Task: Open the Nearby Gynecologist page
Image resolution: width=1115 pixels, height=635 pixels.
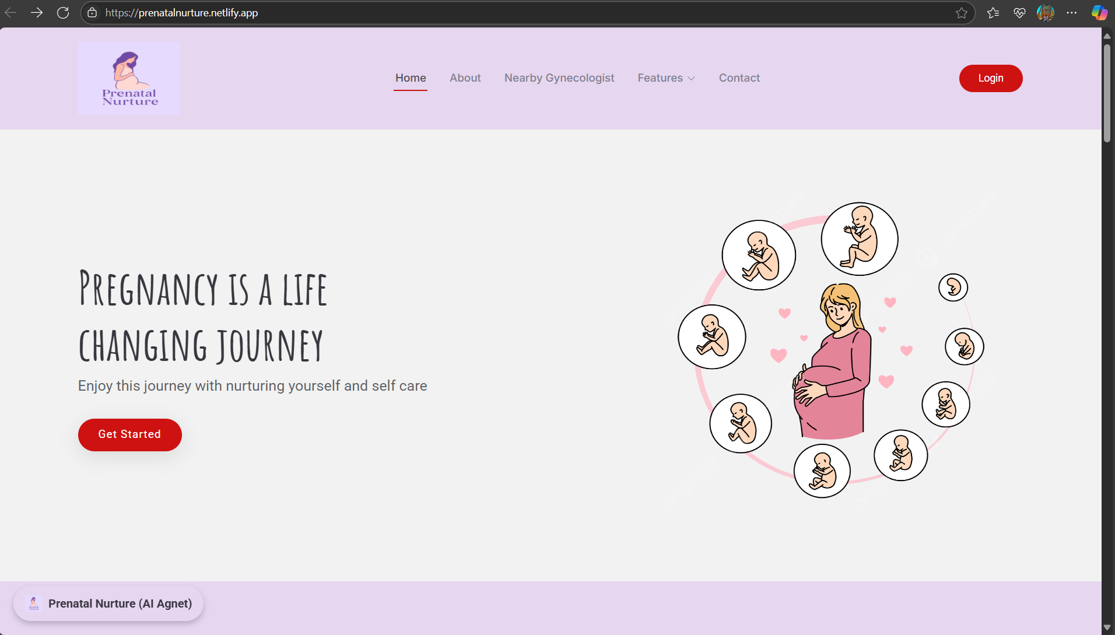Action: click(x=559, y=78)
